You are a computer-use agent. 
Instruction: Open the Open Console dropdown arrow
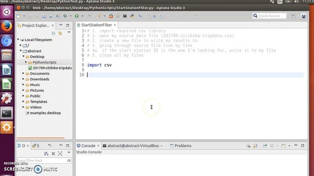click(289, 146)
